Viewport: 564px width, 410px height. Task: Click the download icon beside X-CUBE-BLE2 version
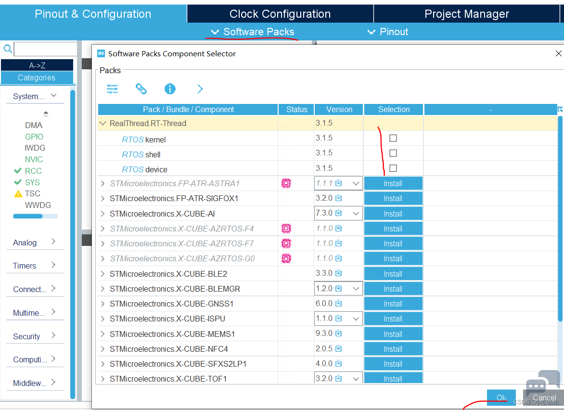pos(338,273)
